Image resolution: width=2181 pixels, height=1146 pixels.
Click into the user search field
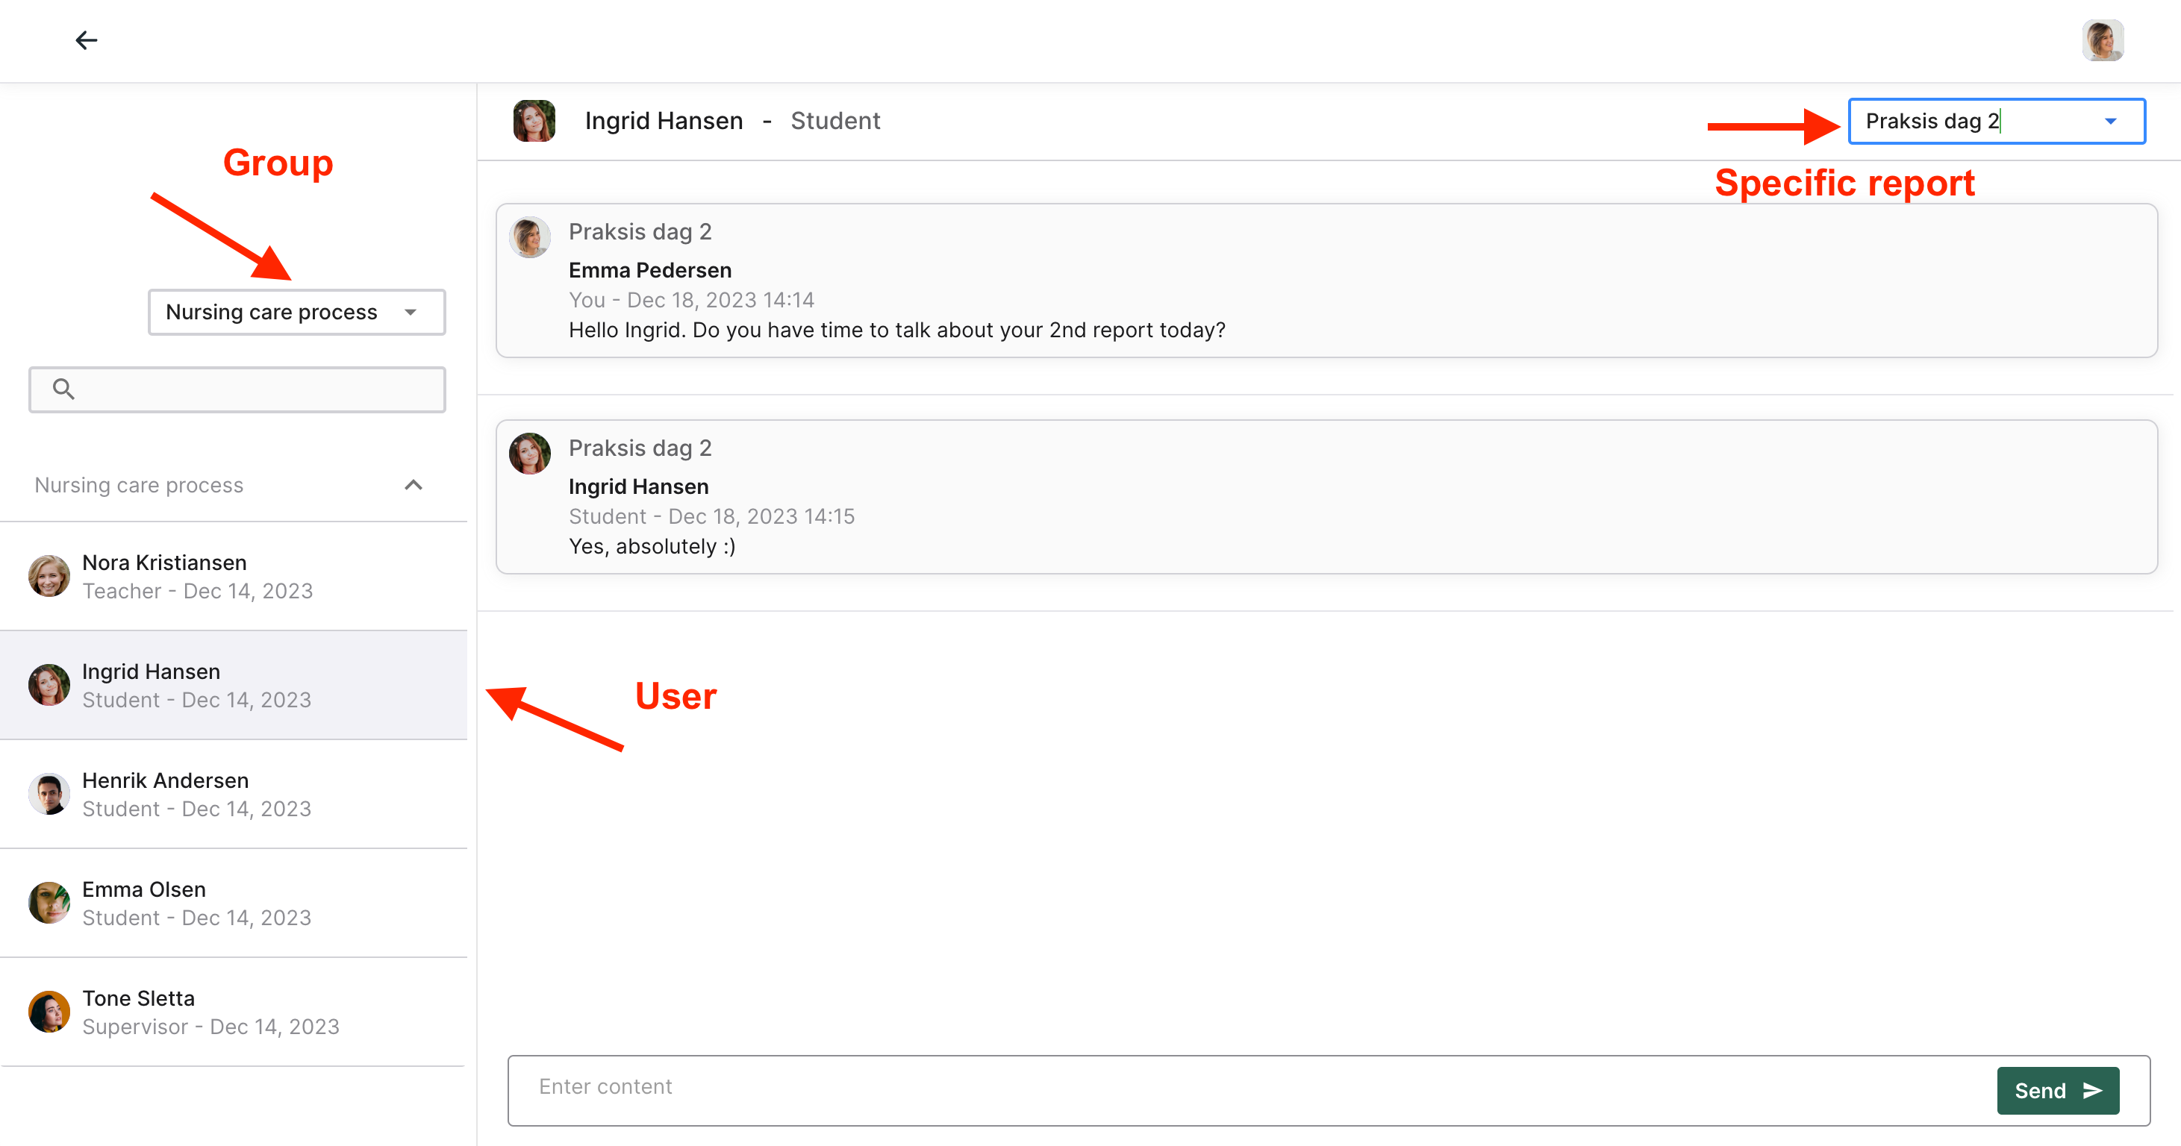tap(254, 389)
